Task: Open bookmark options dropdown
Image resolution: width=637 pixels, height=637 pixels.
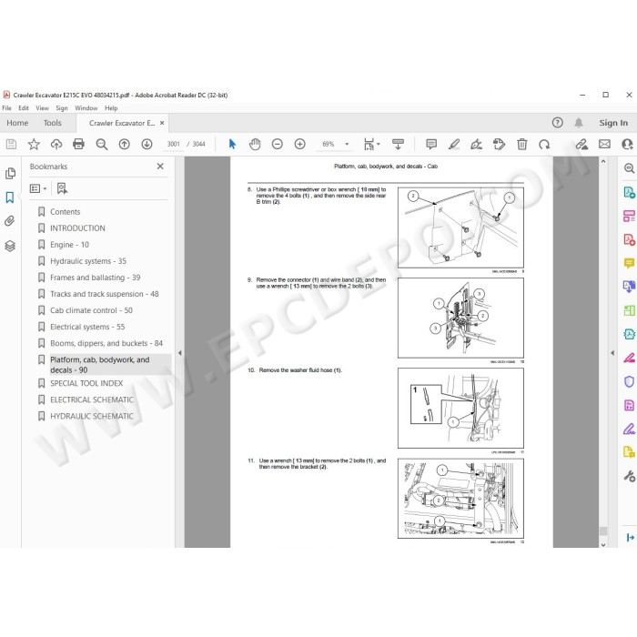Action: click(38, 188)
